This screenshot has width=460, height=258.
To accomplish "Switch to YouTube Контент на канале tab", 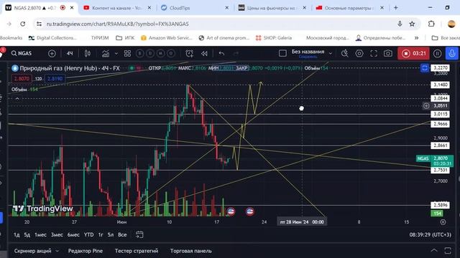I will coord(117,8).
